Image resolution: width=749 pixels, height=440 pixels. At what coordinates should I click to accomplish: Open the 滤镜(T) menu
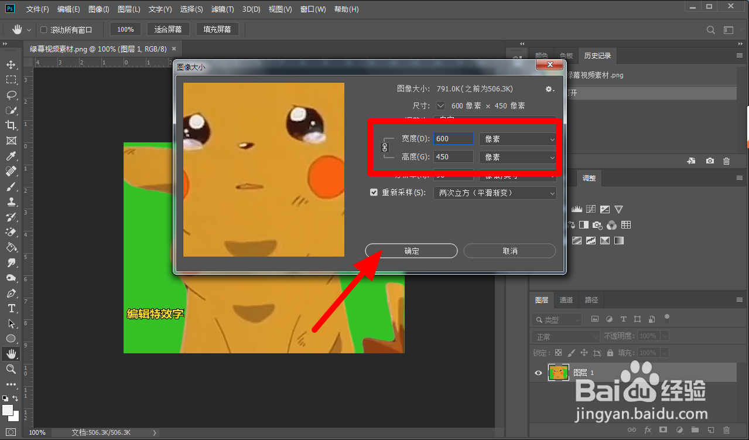pos(223,9)
